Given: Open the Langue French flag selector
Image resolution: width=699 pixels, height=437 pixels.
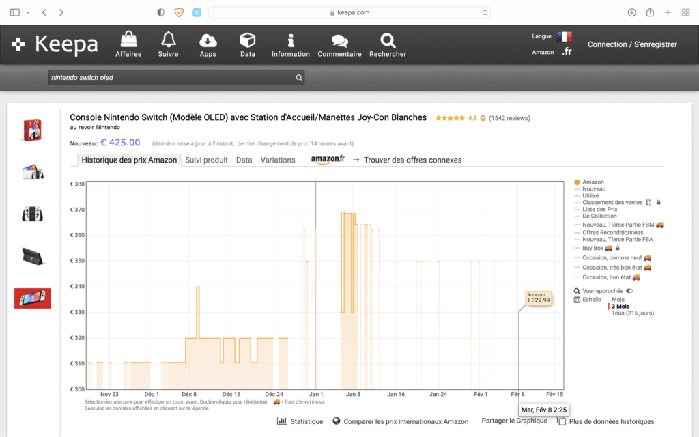Looking at the screenshot, I should click(565, 36).
